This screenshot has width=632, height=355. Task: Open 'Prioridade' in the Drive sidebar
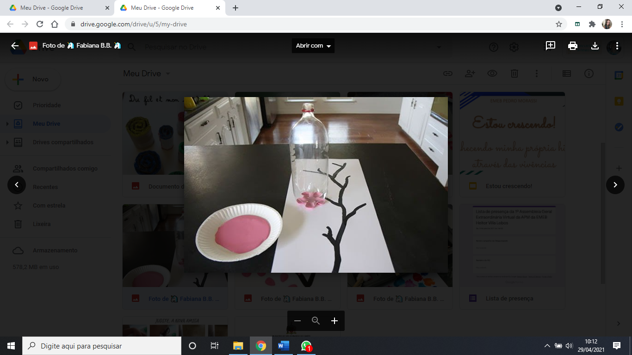[x=47, y=105]
